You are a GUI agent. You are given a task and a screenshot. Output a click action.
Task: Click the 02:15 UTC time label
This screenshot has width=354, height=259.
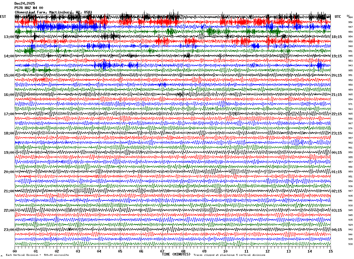[336, 191]
